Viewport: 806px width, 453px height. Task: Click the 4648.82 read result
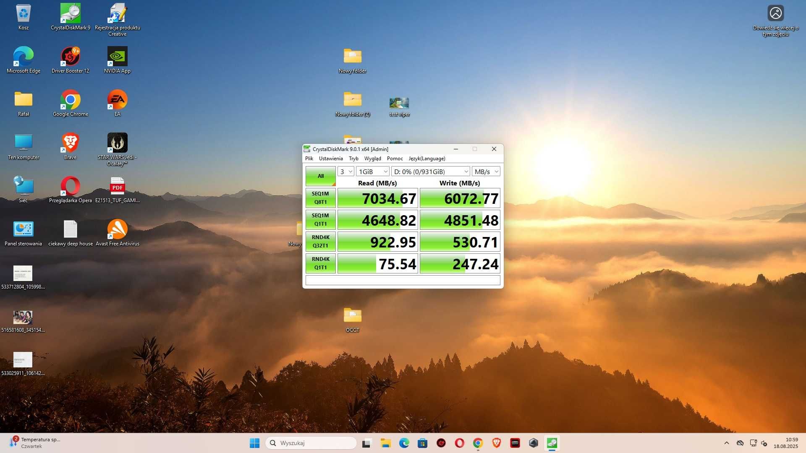point(378,220)
